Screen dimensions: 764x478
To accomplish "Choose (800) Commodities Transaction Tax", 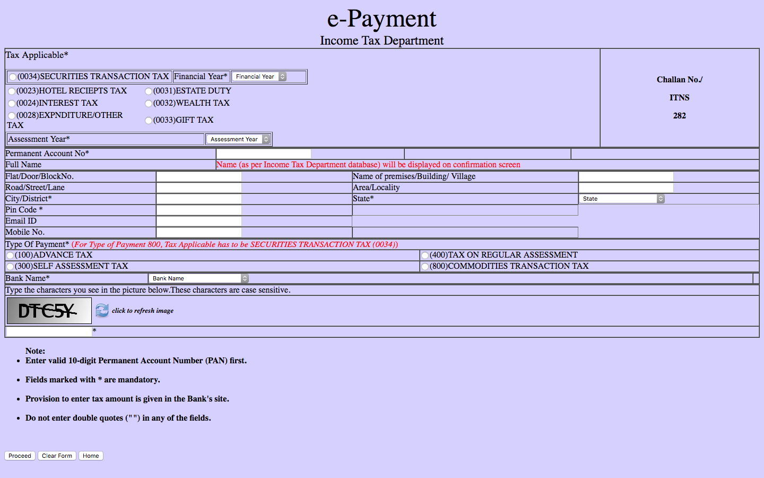I will tap(424, 266).
